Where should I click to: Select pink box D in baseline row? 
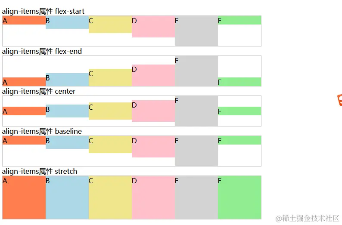coord(153,147)
